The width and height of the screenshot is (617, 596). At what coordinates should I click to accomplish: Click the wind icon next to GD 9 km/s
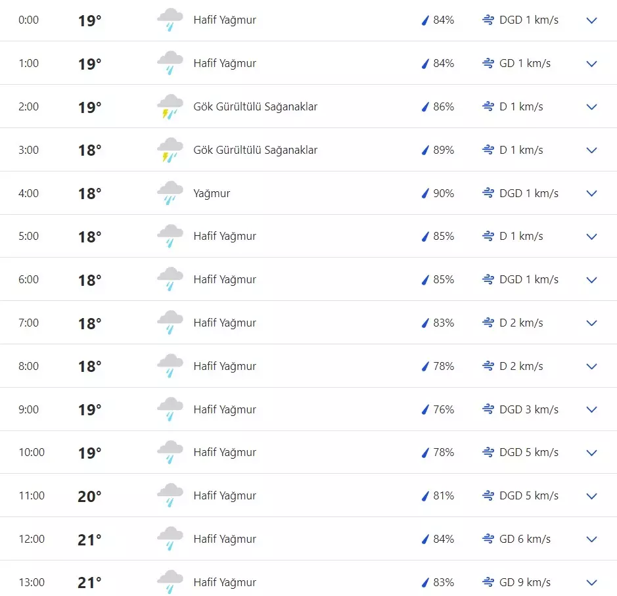(488, 582)
